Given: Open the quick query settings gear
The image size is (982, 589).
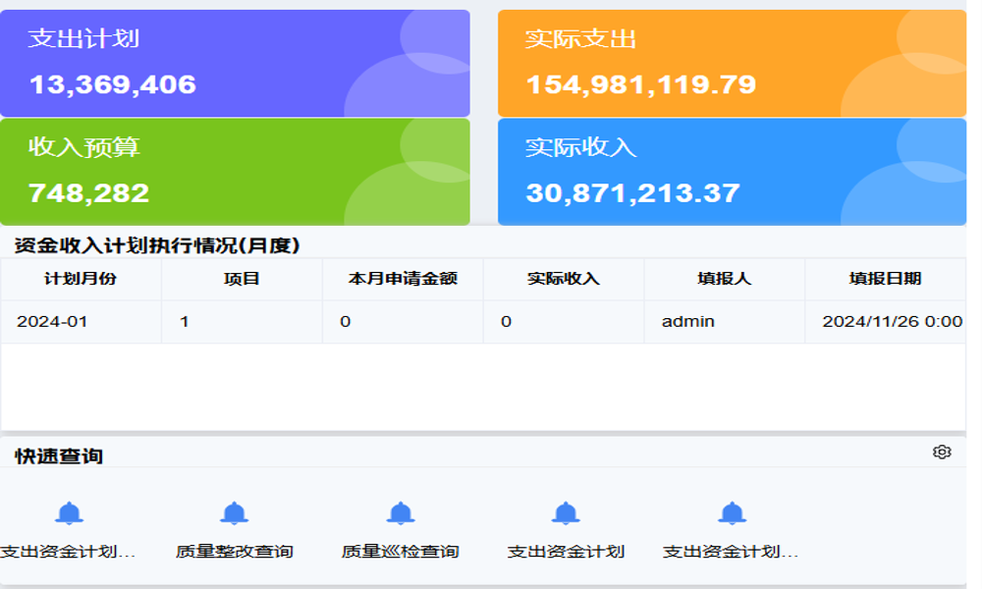Looking at the screenshot, I should 941,451.
